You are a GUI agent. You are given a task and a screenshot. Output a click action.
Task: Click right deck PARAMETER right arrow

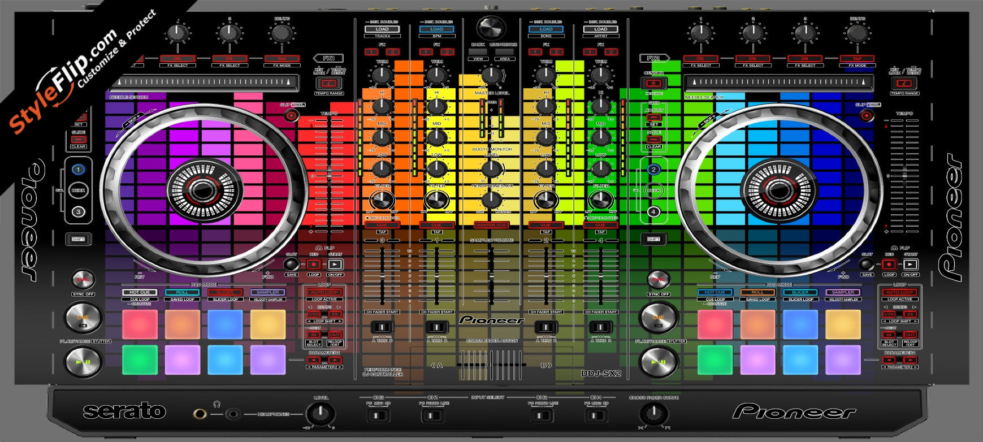[x=910, y=360]
